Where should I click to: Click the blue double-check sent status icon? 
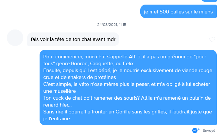(x=196, y=130)
